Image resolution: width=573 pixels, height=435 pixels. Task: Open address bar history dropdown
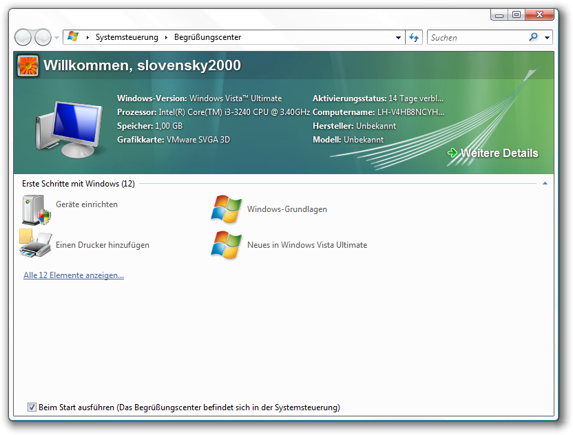coord(398,37)
